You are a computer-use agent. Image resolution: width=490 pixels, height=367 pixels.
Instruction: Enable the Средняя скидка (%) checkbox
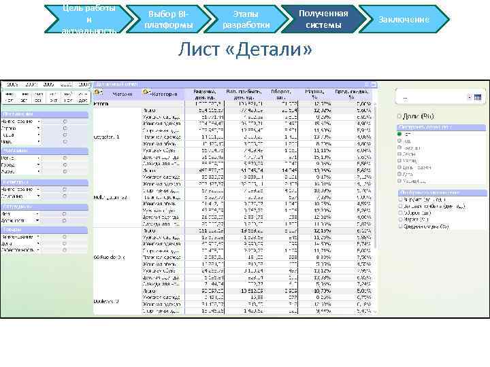(x=400, y=226)
